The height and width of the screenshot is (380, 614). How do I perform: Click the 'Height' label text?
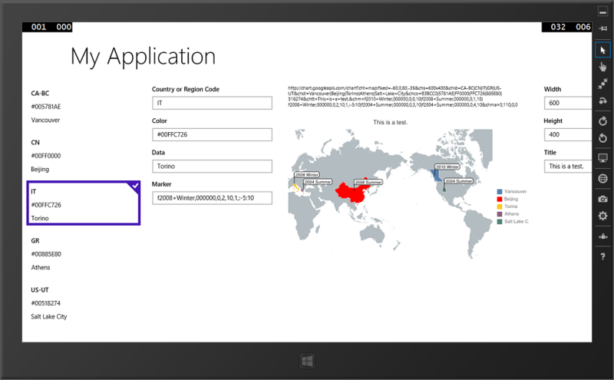point(553,121)
